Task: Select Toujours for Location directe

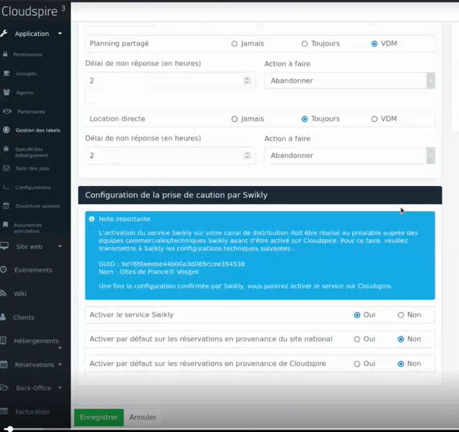Action: click(304, 119)
